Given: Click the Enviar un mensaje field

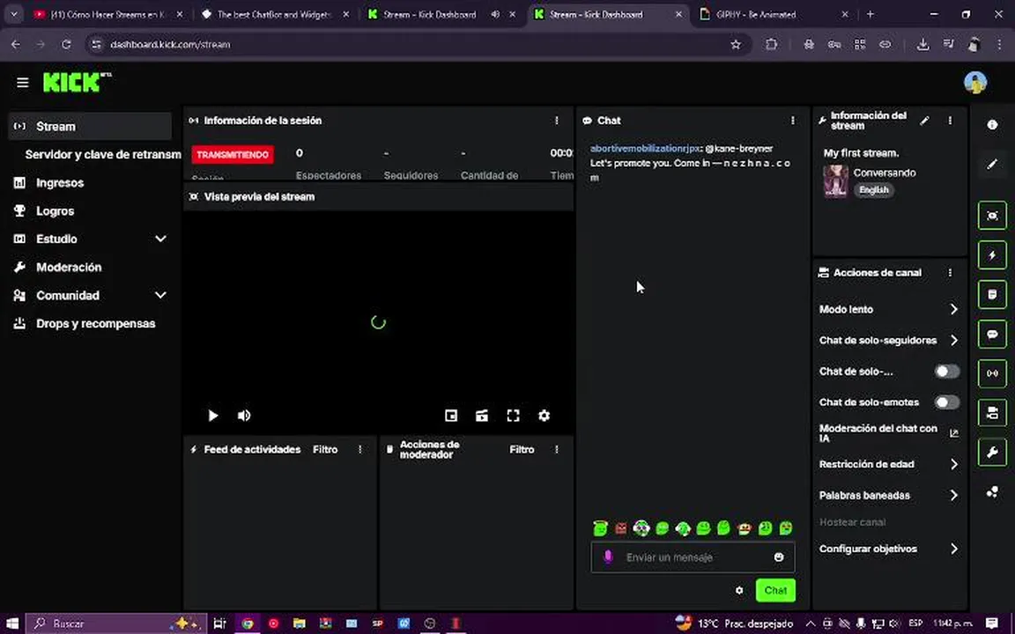Looking at the screenshot, I should (693, 557).
